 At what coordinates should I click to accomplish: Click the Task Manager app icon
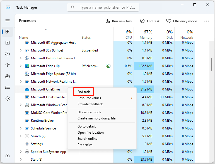point(8,7)
